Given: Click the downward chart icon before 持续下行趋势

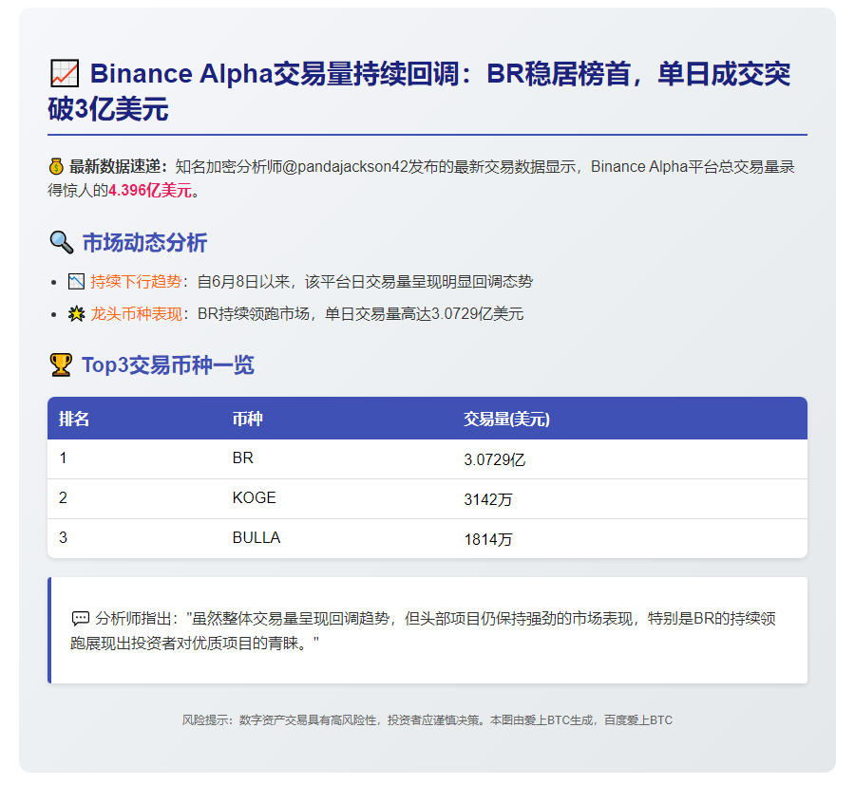Looking at the screenshot, I should tap(76, 282).
